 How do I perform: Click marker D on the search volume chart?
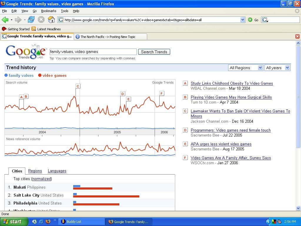pos(123,94)
